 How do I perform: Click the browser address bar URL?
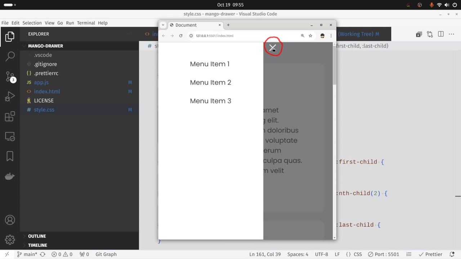point(215,36)
